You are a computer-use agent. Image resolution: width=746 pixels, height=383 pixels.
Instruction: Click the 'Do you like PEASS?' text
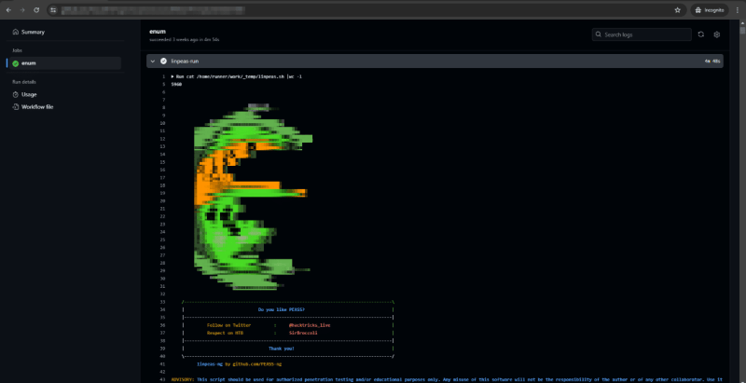(x=282, y=309)
